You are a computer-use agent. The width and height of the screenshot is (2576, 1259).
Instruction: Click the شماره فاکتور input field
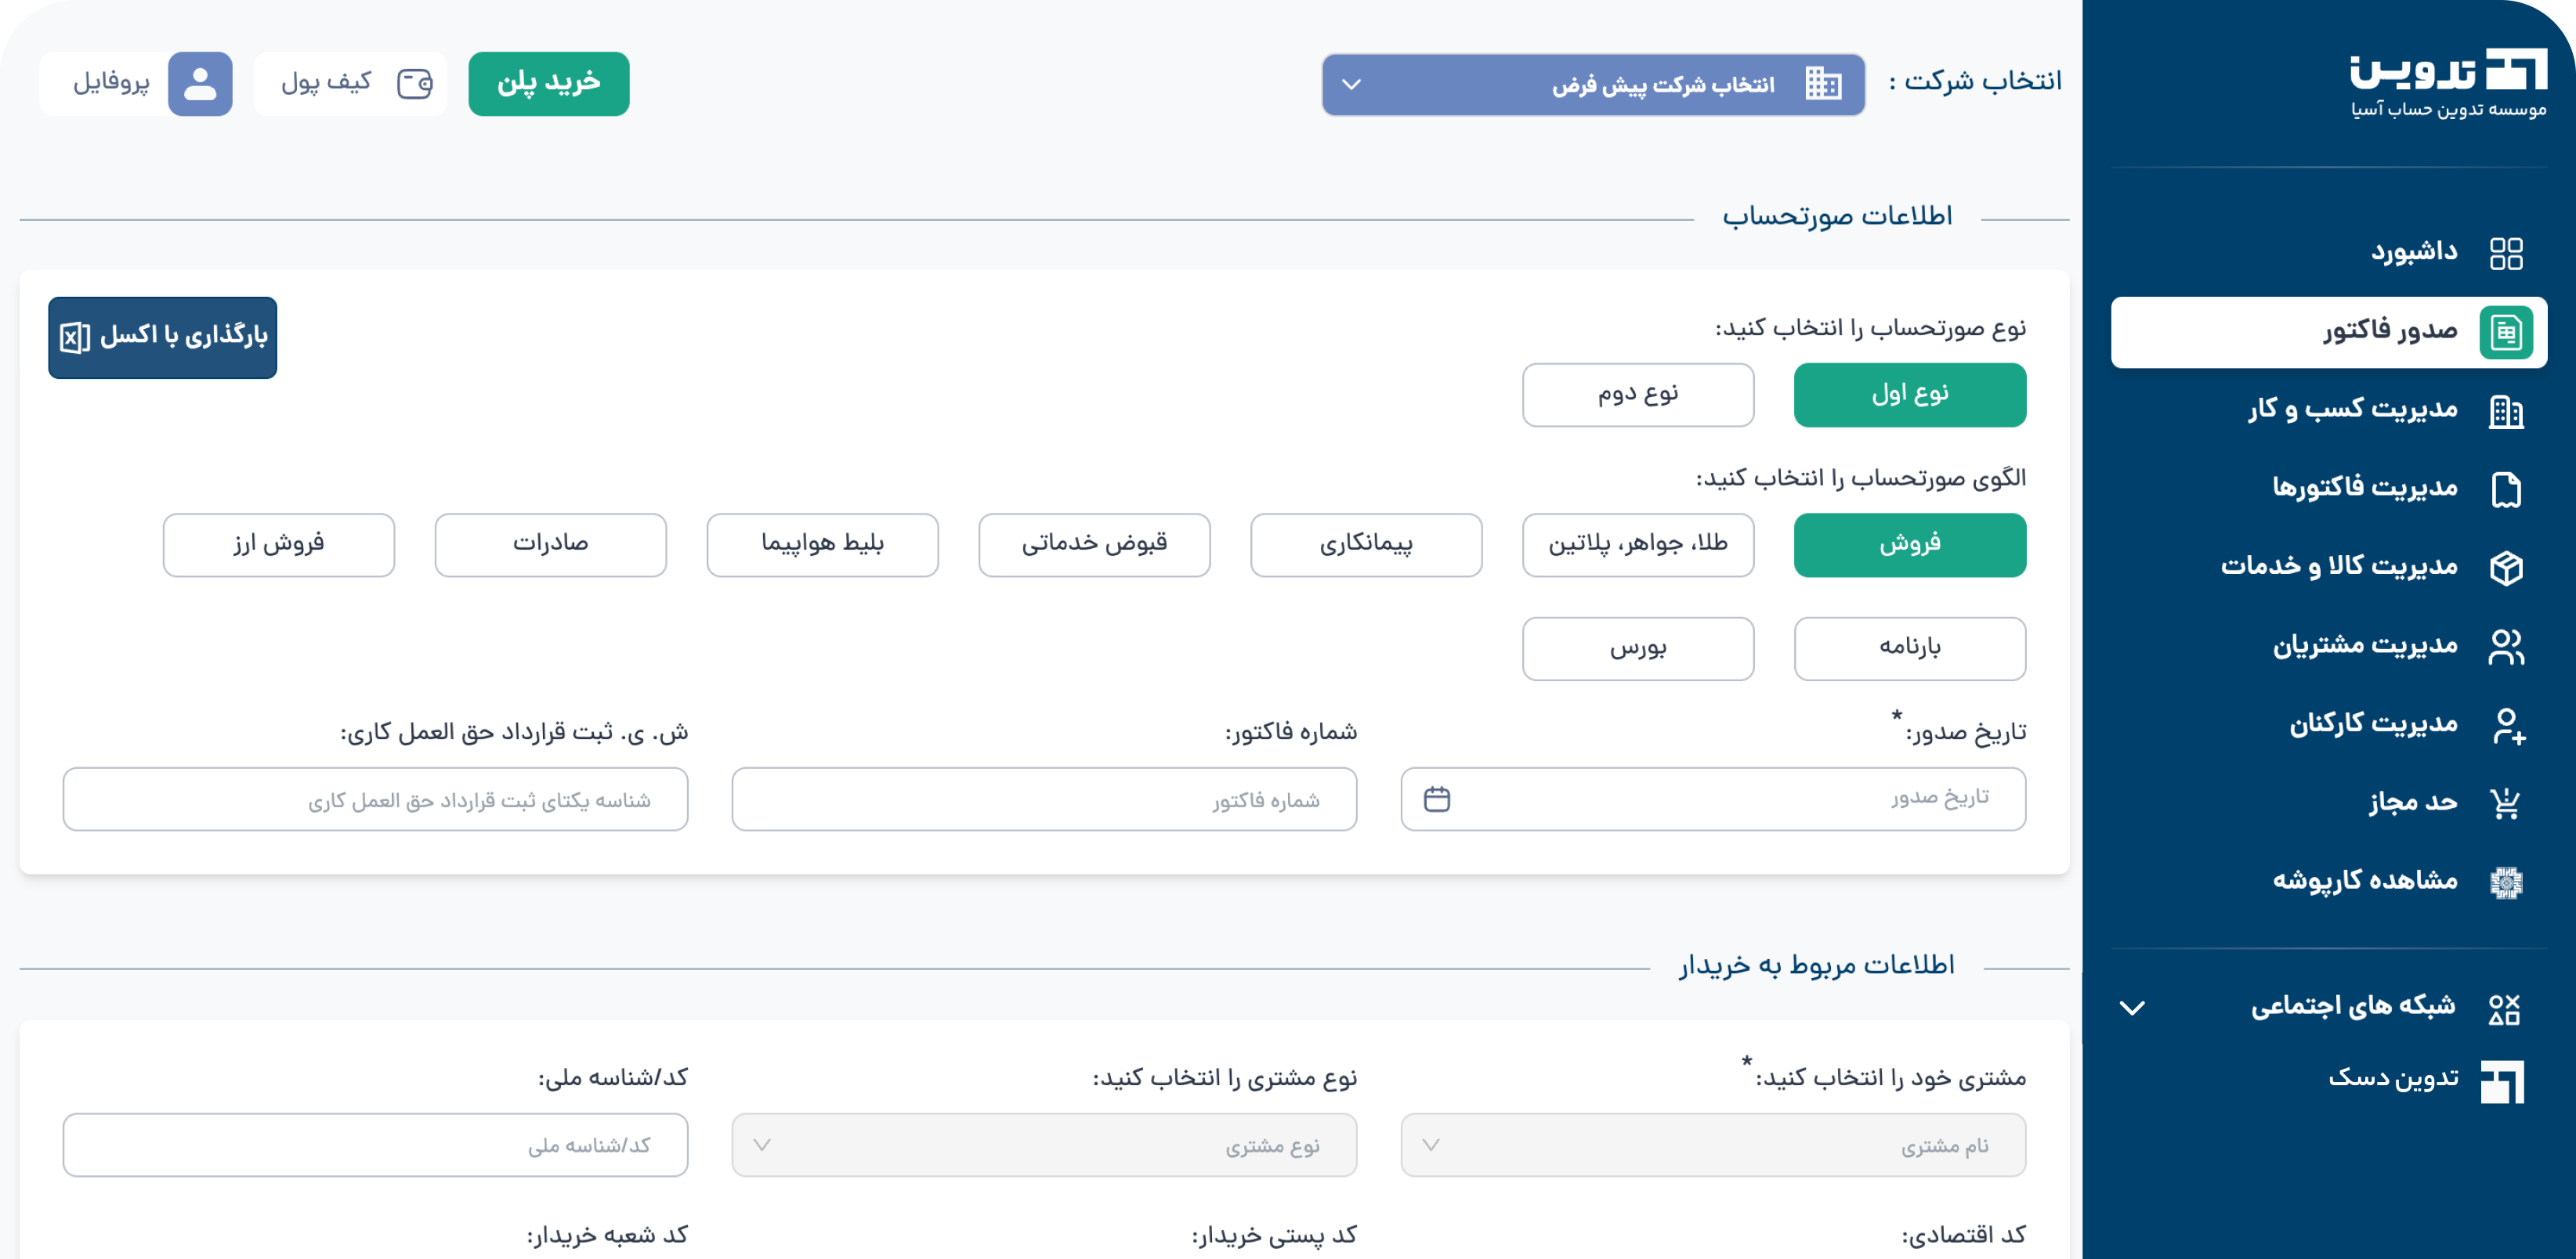point(1043,799)
